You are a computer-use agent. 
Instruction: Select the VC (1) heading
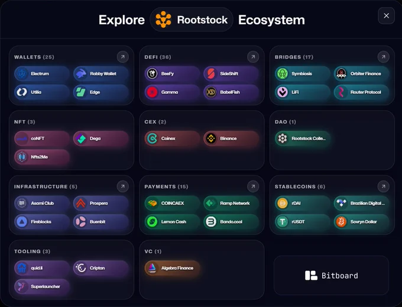tap(153, 251)
